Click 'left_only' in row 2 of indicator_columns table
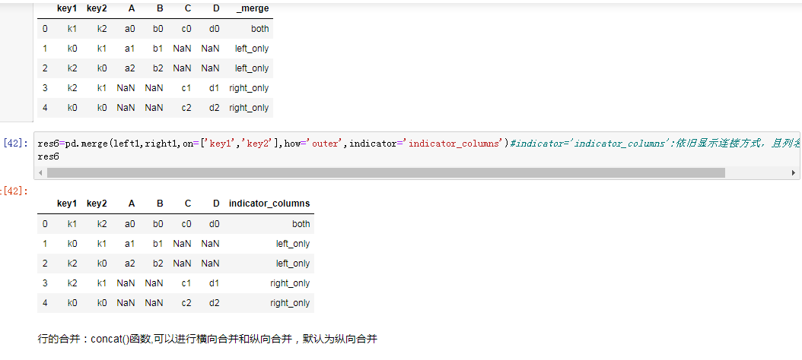Screen dimensions: 802x360 coord(292,264)
